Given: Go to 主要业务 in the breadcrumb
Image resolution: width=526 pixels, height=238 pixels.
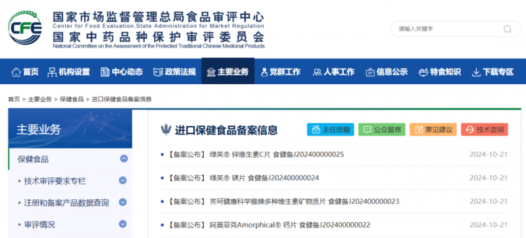Looking at the screenshot, I should pyautogui.click(x=39, y=99).
